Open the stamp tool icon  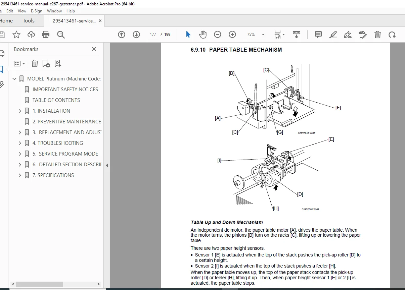click(363, 35)
